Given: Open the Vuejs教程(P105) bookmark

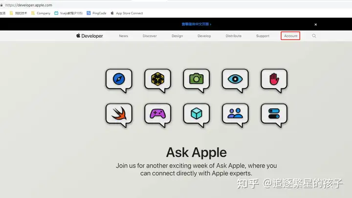Looking at the screenshot, I should coord(68,13).
